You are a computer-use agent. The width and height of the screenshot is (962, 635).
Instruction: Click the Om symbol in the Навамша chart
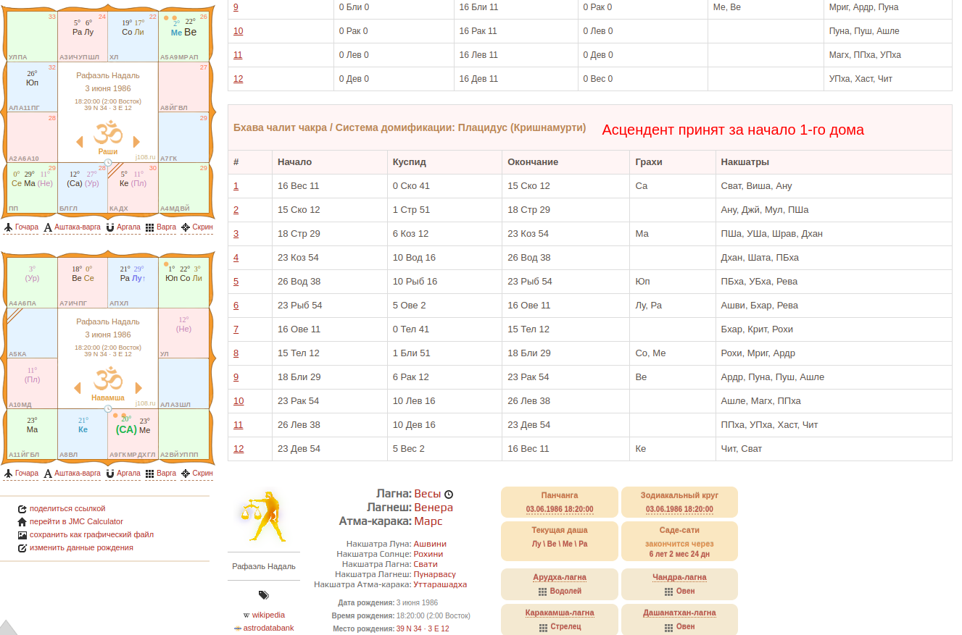(x=108, y=379)
